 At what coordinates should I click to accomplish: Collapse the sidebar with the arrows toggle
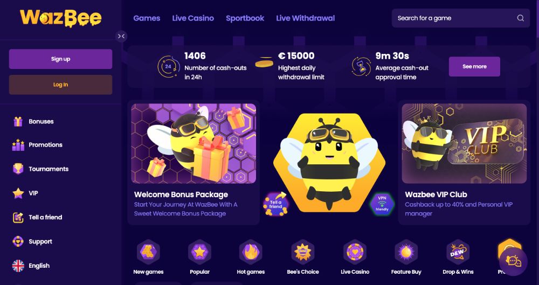(121, 36)
